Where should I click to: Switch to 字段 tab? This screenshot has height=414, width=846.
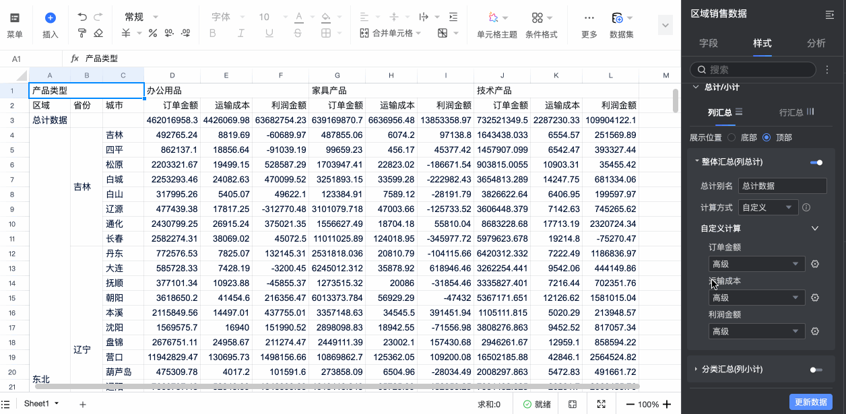tap(709, 43)
